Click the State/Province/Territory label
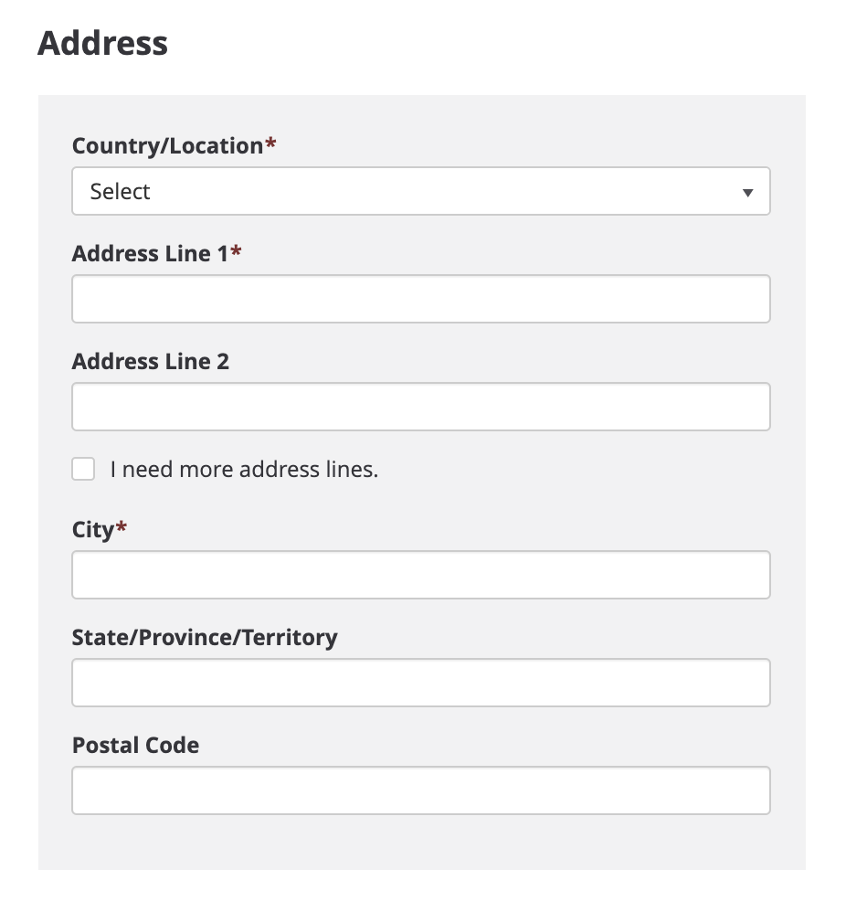Image resolution: width=846 pixels, height=912 pixels. (205, 638)
